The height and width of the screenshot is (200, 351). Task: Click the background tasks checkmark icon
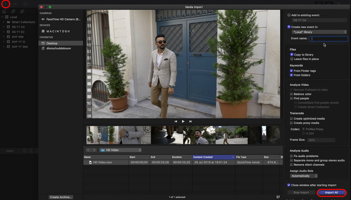[25, 4]
